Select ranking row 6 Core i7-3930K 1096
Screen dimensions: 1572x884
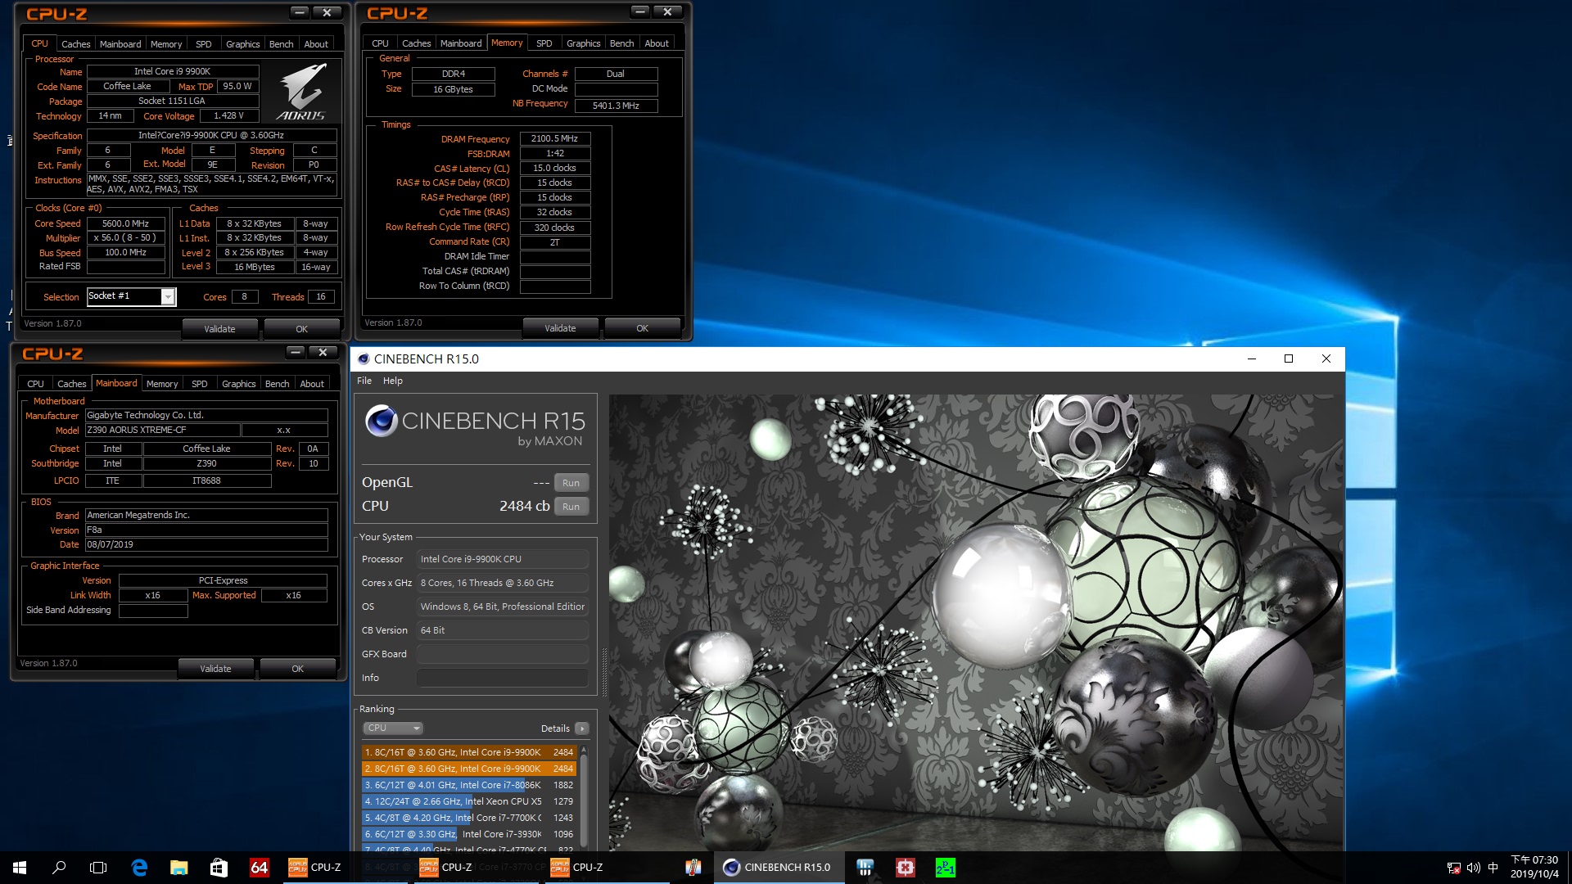pos(469,834)
